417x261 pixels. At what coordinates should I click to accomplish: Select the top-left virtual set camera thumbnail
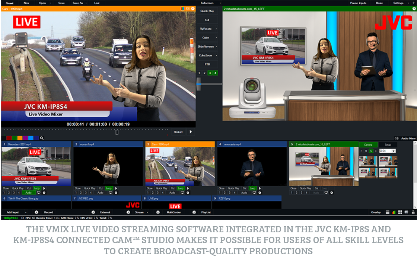click(x=368, y=161)
